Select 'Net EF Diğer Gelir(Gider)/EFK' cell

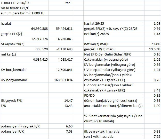pos(114,54)
